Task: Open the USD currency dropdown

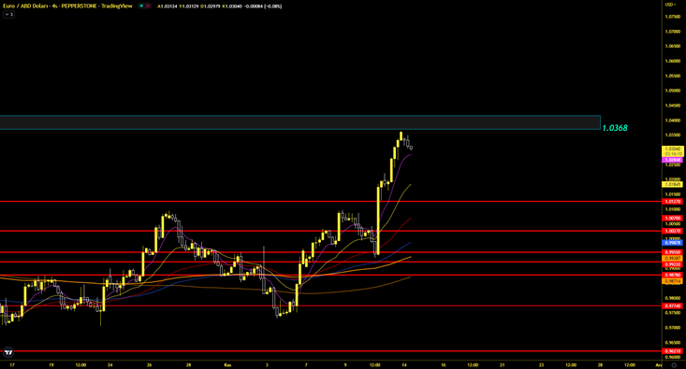Action: click(x=669, y=5)
